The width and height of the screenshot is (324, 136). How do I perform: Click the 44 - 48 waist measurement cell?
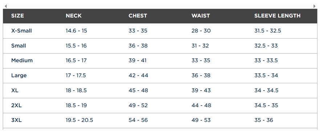click(201, 105)
